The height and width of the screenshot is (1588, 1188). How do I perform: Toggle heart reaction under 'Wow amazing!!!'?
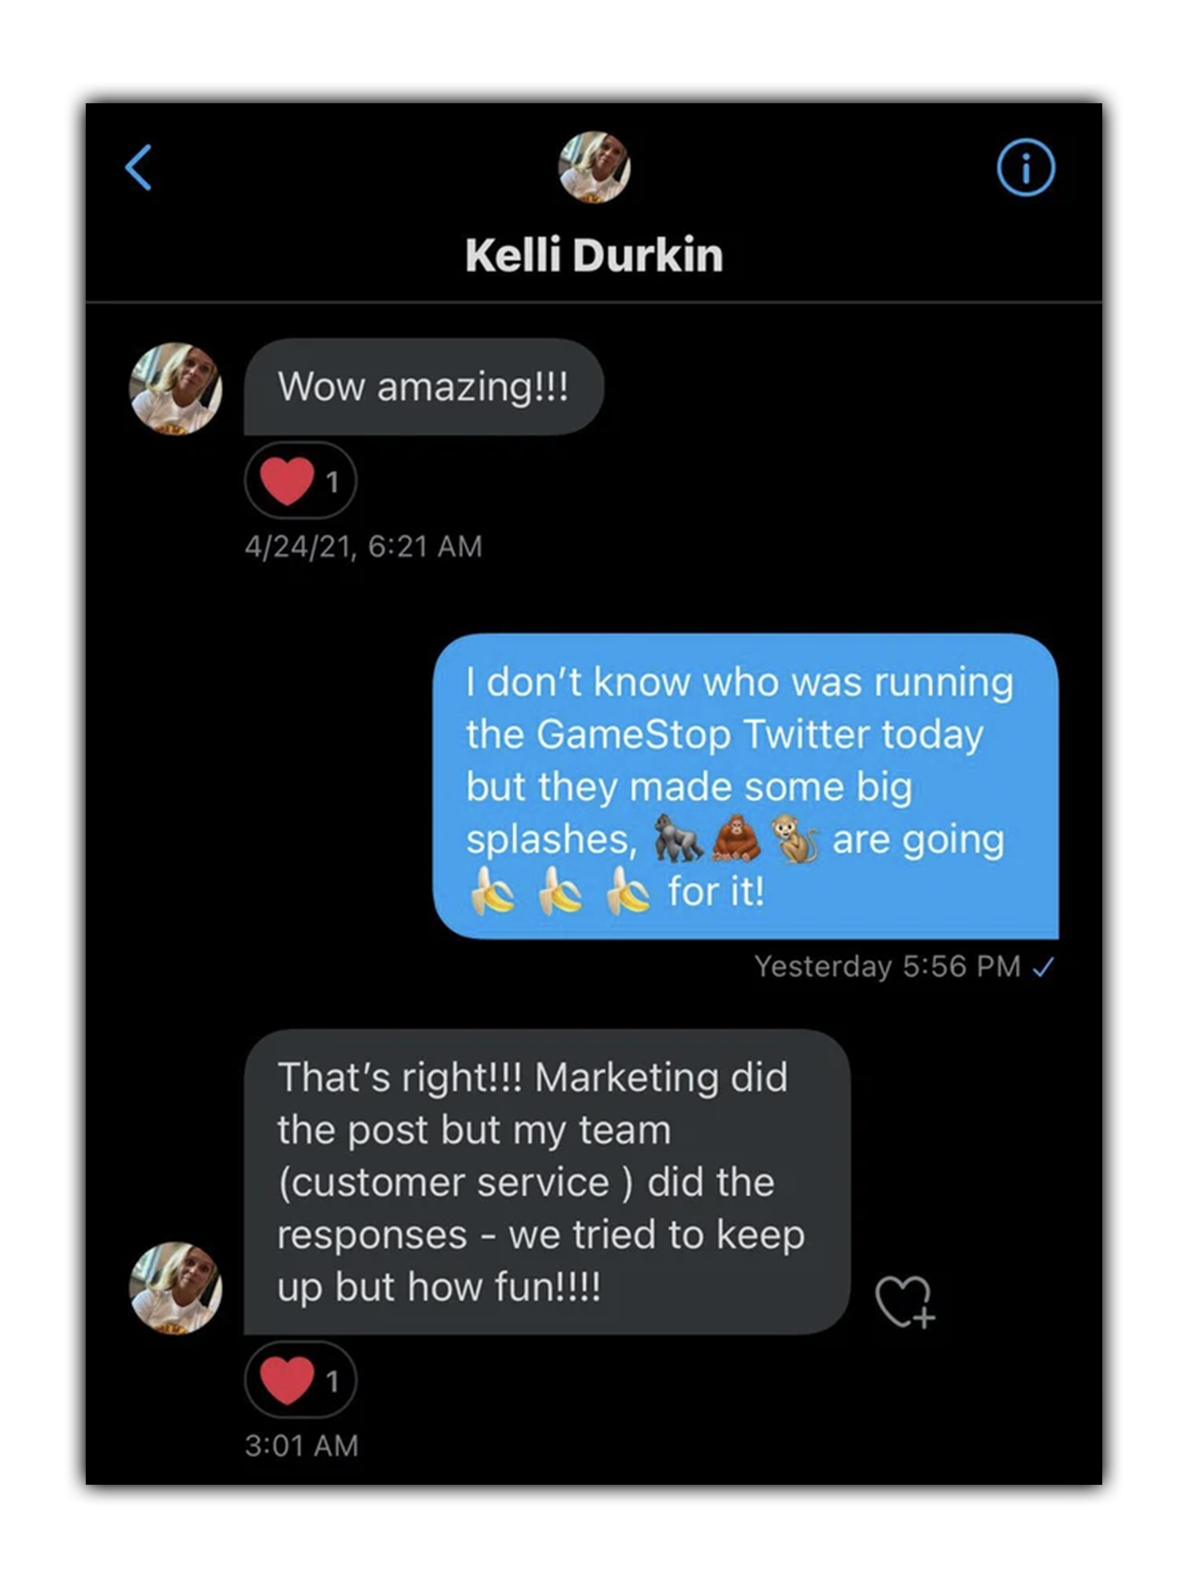click(x=300, y=481)
